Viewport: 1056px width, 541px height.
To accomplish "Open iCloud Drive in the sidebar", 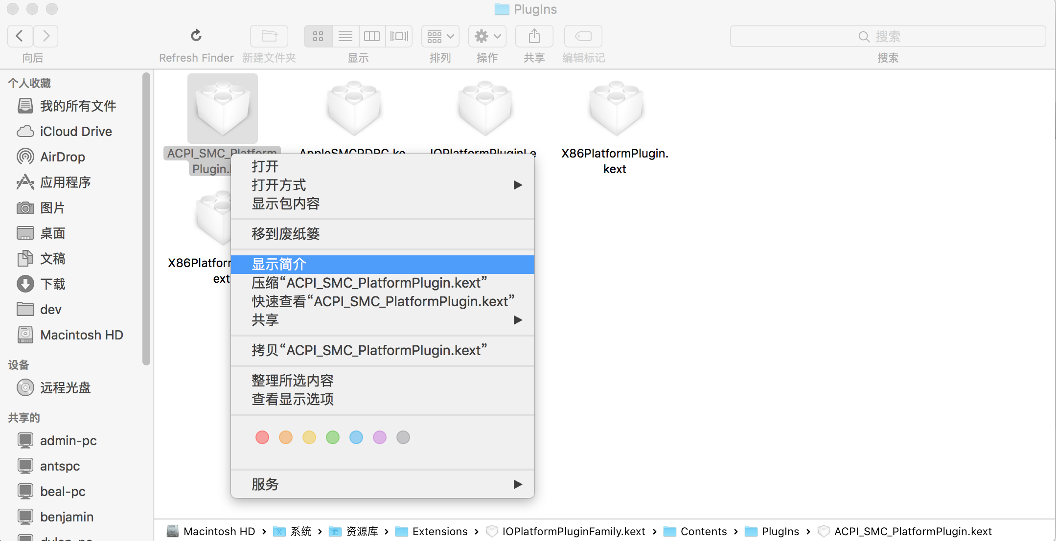I will [x=76, y=132].
